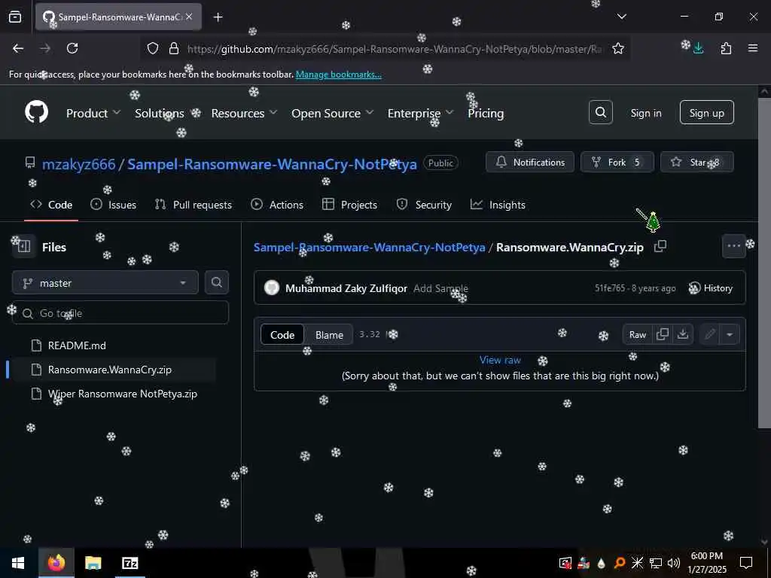Expand the Enterprise navigation dropdown
The height and width of the screenshot is (578, 771).
tap(420, 113)
